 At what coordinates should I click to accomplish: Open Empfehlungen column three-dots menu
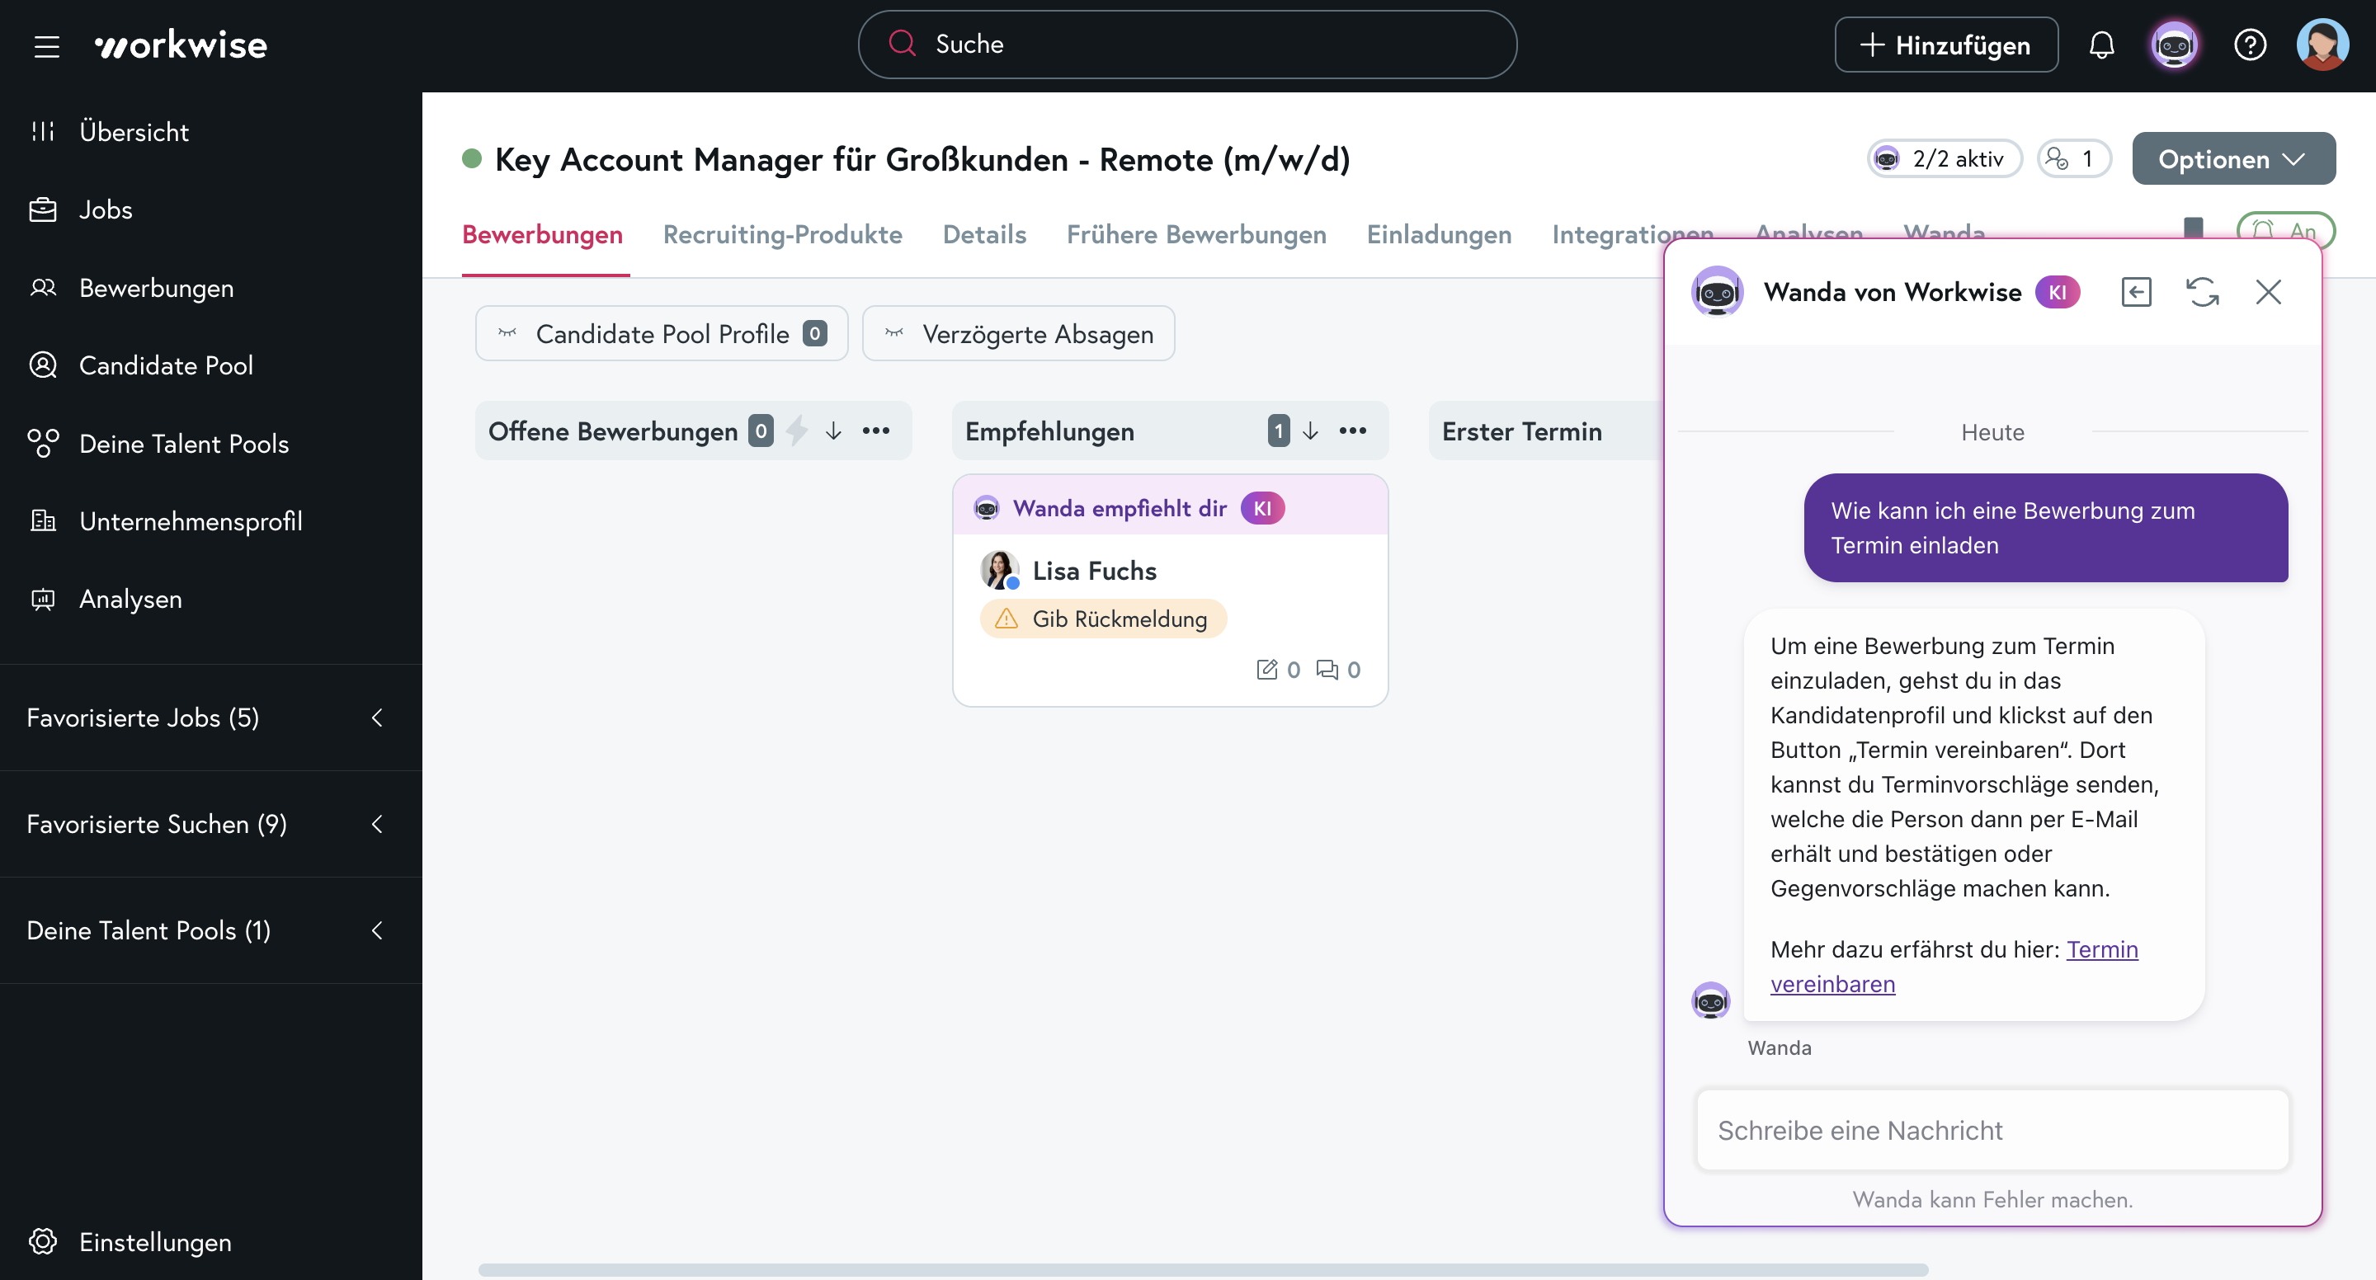1352,431
